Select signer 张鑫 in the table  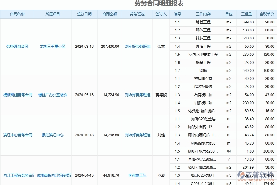161,46
